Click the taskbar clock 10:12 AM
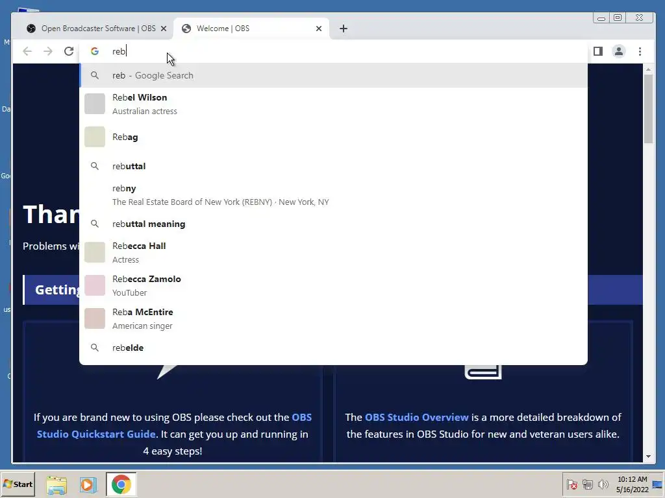The image size is (665, 498). (x=633, y=479)
